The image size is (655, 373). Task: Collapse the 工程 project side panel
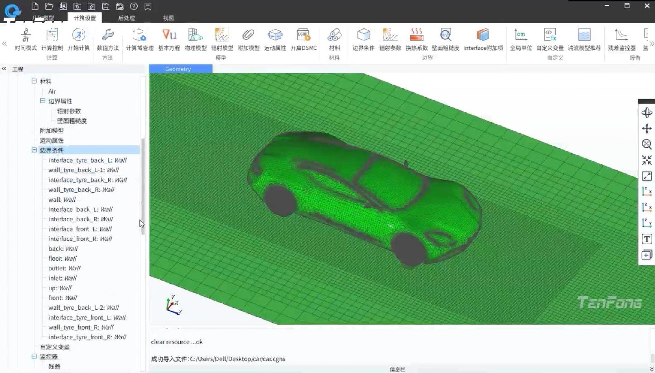pyautogui.click(x=4, y=69)
